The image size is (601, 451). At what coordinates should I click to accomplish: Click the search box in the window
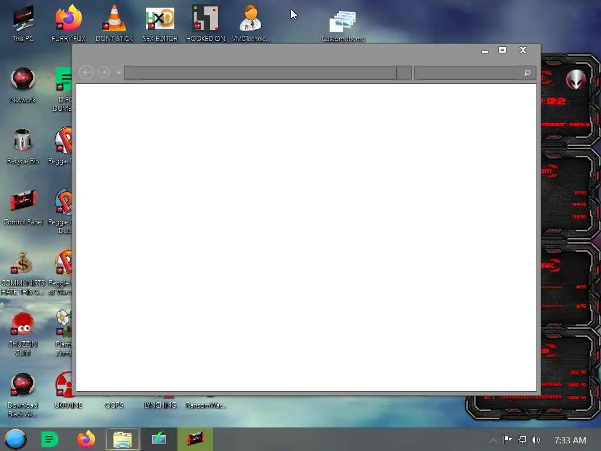pos(475,73)
